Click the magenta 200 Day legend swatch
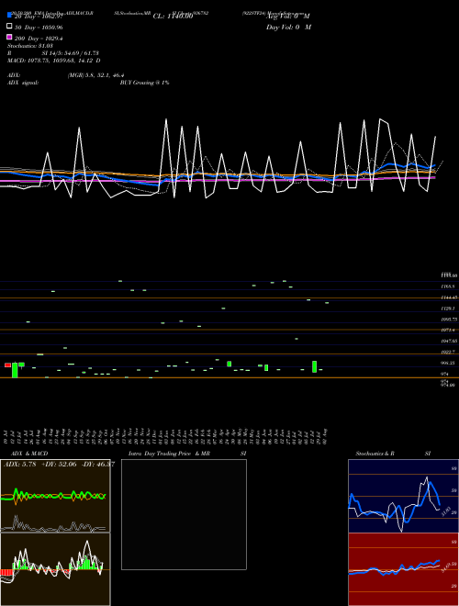Image resolution: width=459 pixels, height=606 pixels. coord(9,37)
